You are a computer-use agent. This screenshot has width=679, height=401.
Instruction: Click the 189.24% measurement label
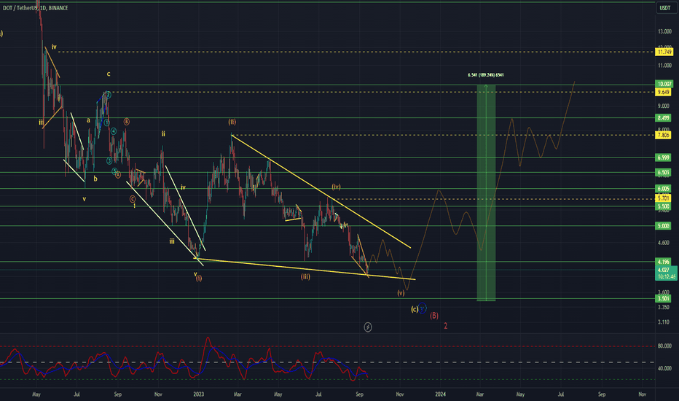(486, 75)
